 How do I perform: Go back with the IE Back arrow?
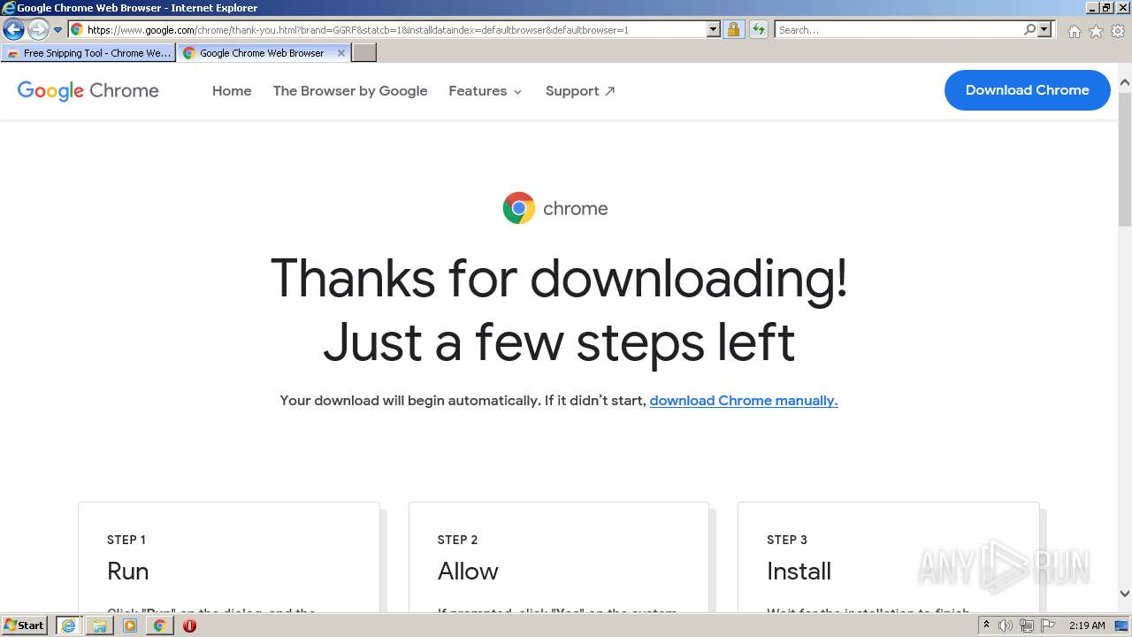[13, 30]
